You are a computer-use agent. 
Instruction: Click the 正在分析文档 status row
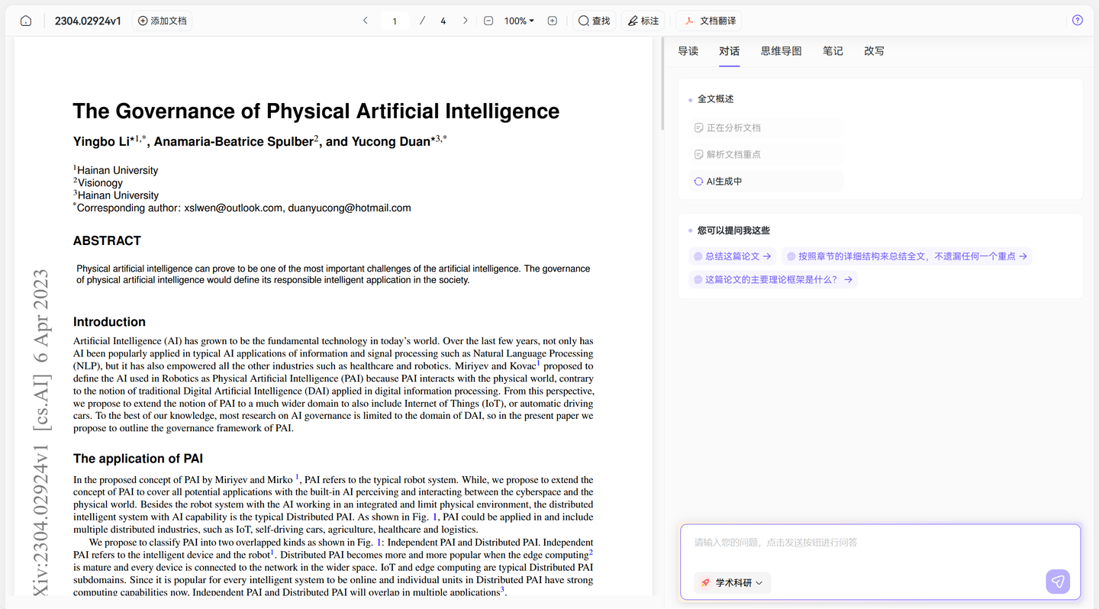766,127
